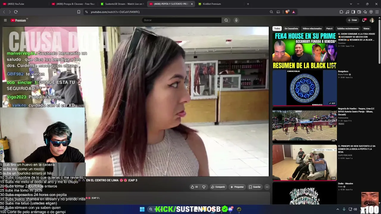Open Brave Shields panel
381x214 pixels.
pyautogui.click(x=287, y=12)
